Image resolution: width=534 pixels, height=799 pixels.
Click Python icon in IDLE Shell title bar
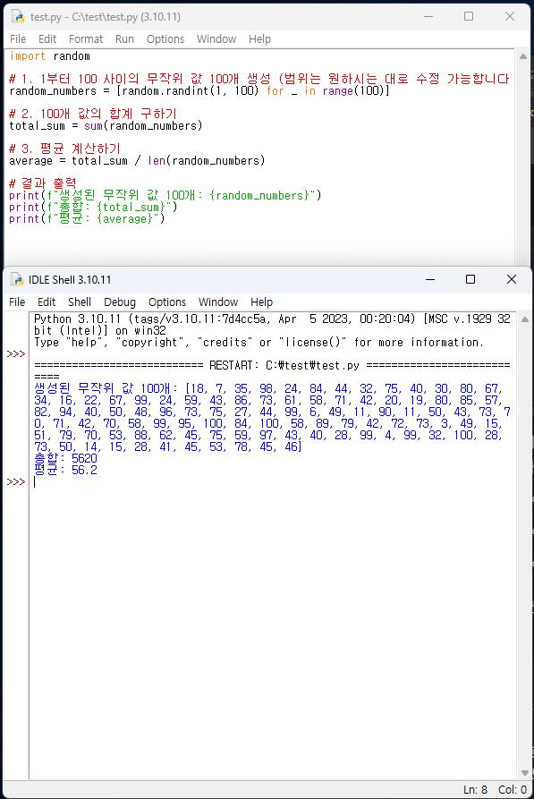pos(17,280)
